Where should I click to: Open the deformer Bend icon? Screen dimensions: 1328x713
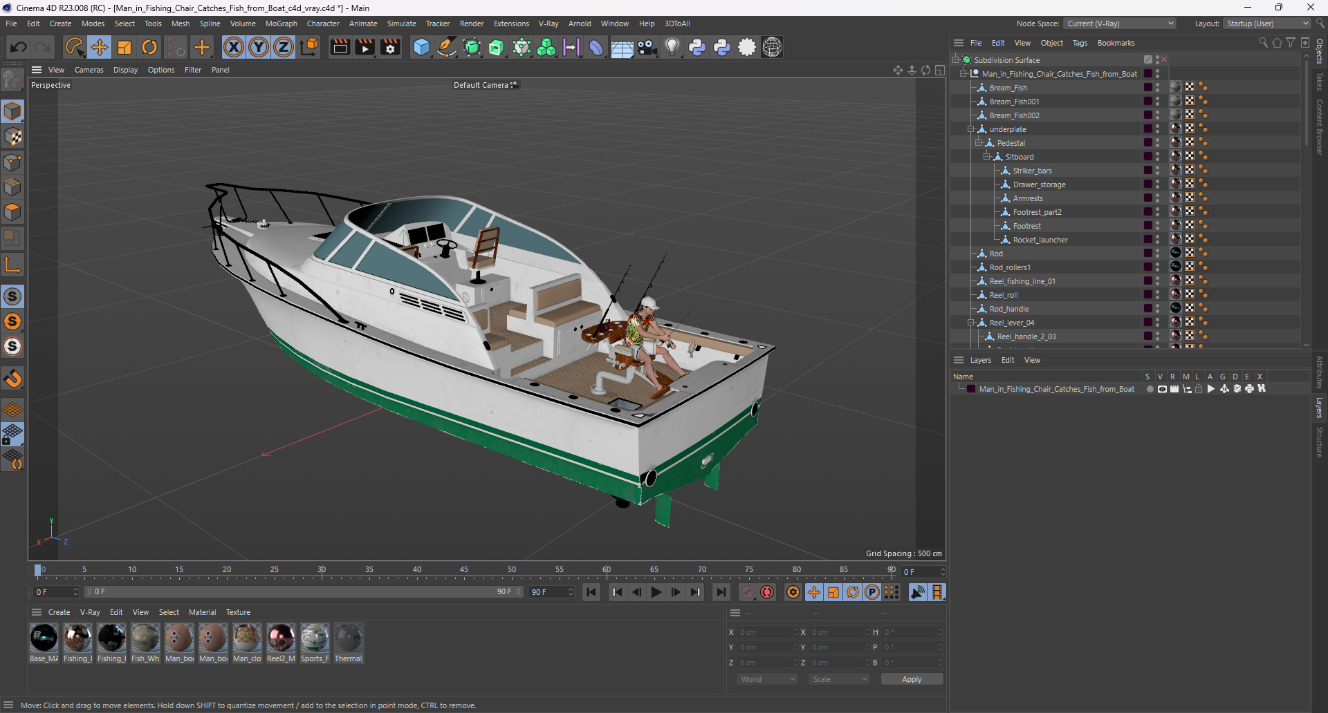[x=596, y=47]
